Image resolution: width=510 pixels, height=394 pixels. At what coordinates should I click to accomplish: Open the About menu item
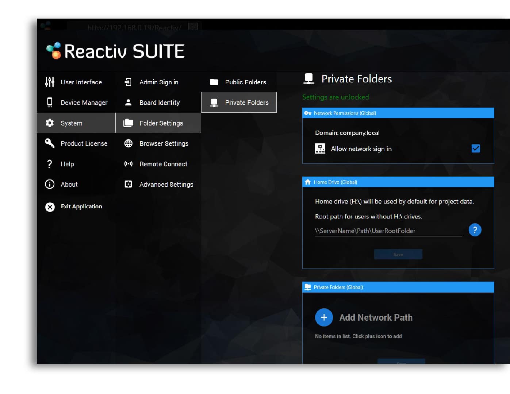76,184
